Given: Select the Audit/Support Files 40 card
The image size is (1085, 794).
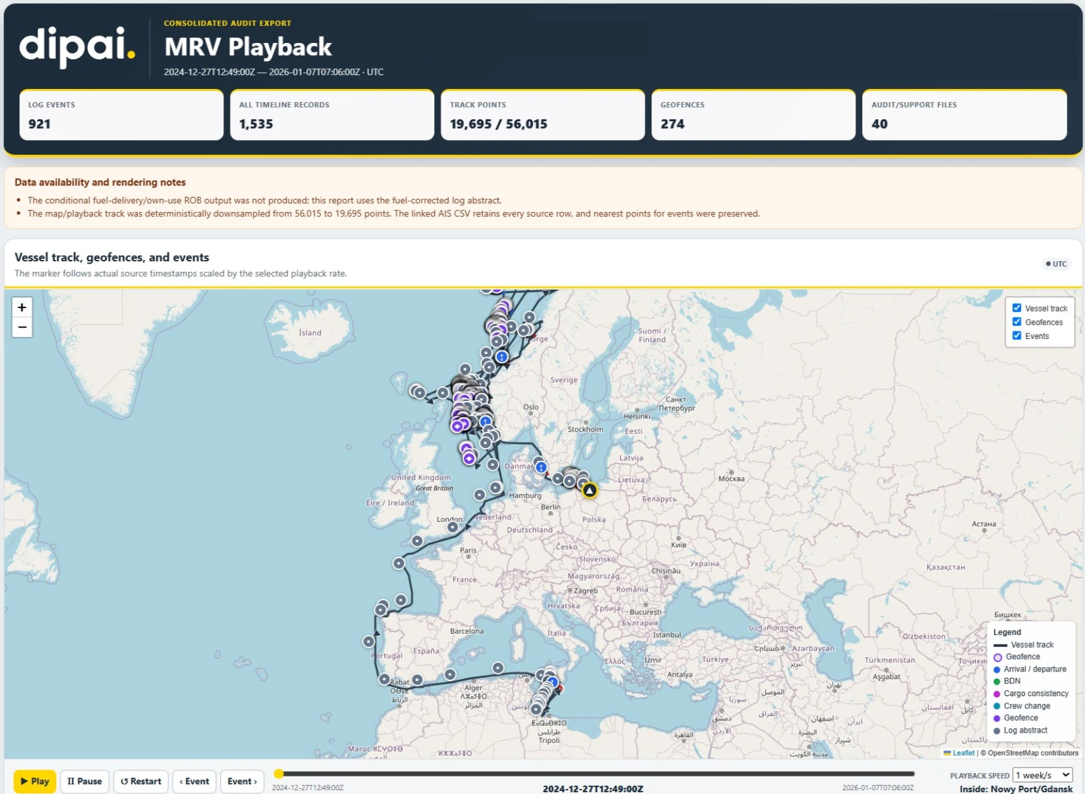Looking at the screenshot, I should coord(964,115).
